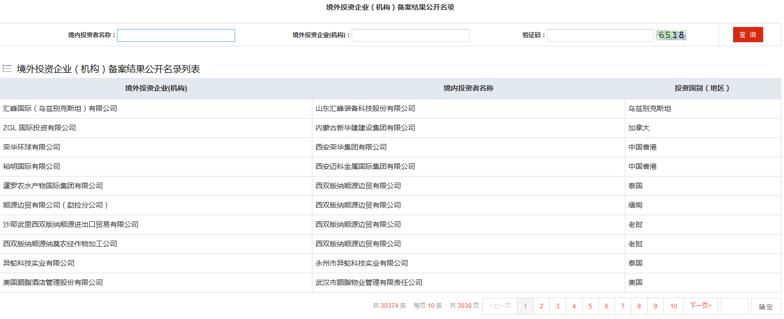
Task: Focus the 境外投资企业(机构) input field
Action: 411,35
